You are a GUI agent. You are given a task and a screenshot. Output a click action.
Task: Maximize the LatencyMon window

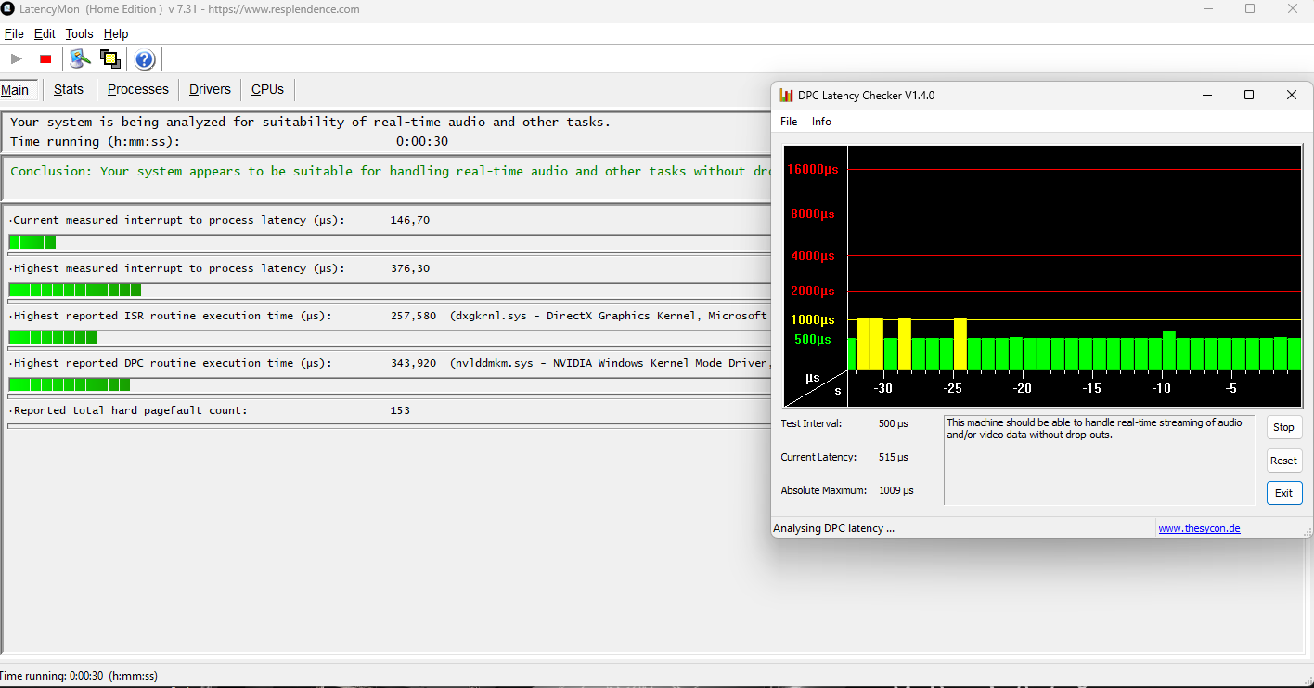(1250, 9)
